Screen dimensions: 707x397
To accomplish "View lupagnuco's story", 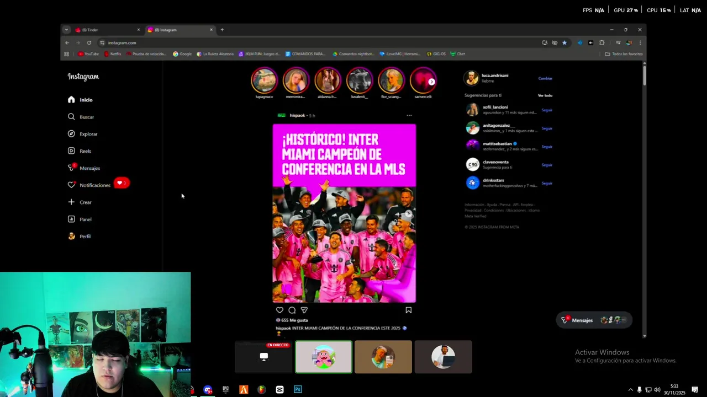I will pos(264,81).
